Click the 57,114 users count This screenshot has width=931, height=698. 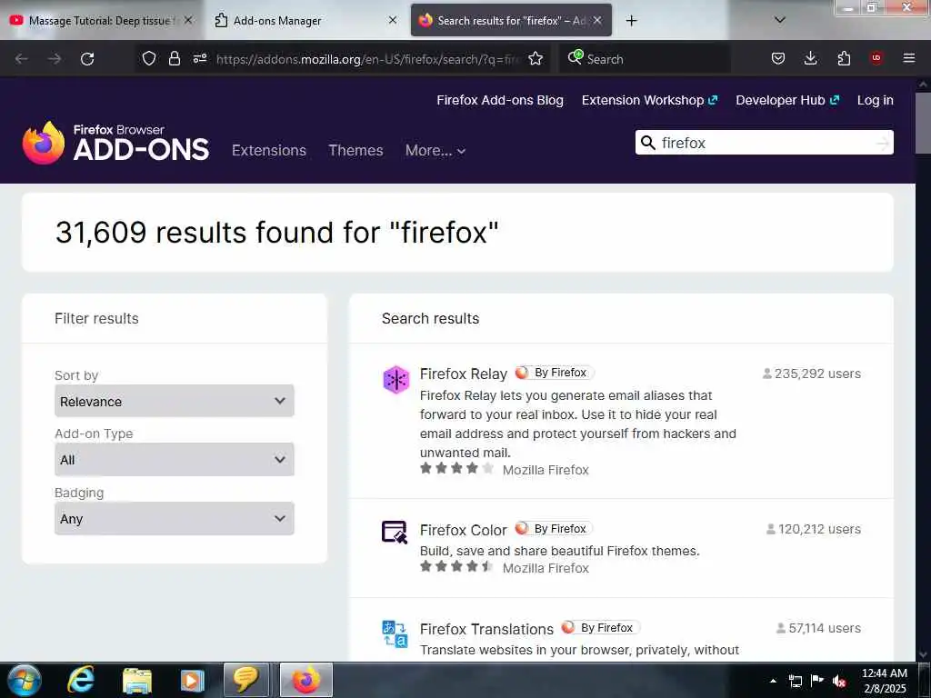point(819,628)
